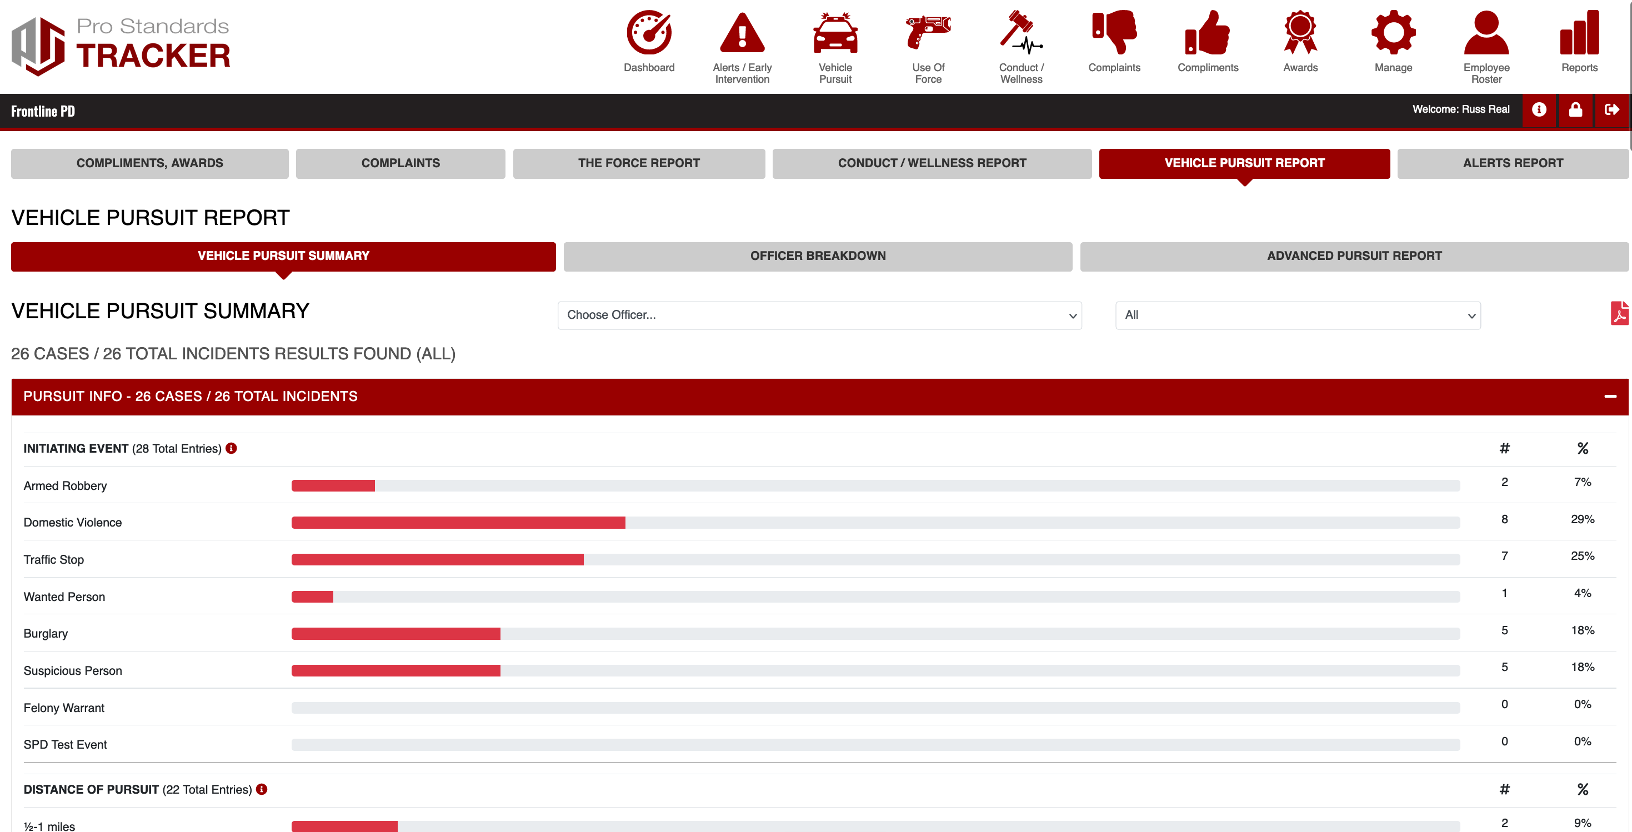The image size is (1632, 832).
Task: Open Advanced Pursuit Report tab
Action: (1354, 256)
